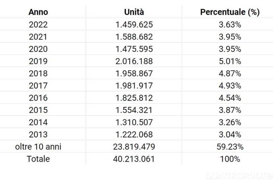The height and width of the screenshot is (180, 273).
Task: Click the 3.87% percentage cell
Action: click(x=230, y=110)
